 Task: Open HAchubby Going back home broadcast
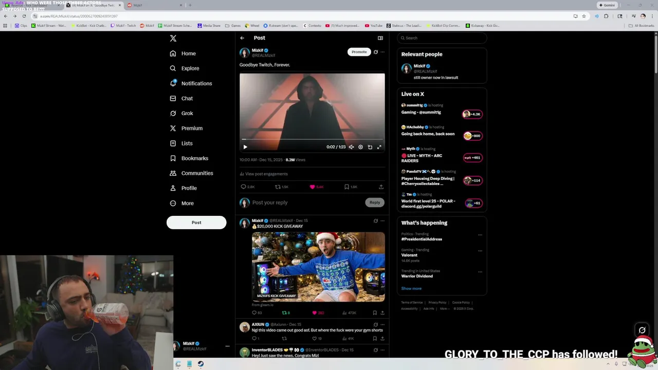pyautogui.click(x=442, y=131)
